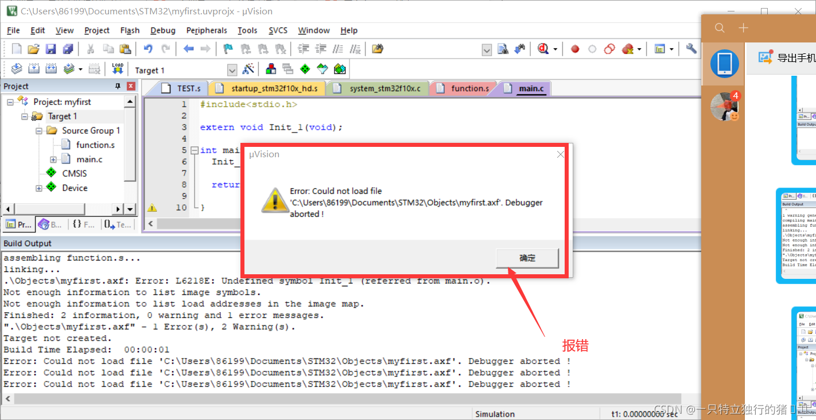
Task: Click 确定 to dismiss the error dialog
Action: click(527, 258)
